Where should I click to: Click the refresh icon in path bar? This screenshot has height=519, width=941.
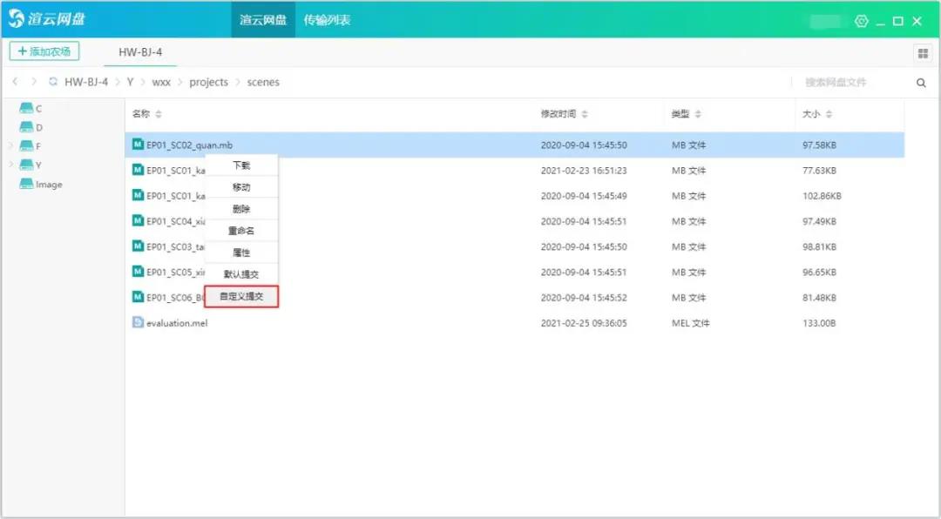click(x=53, y=82)
